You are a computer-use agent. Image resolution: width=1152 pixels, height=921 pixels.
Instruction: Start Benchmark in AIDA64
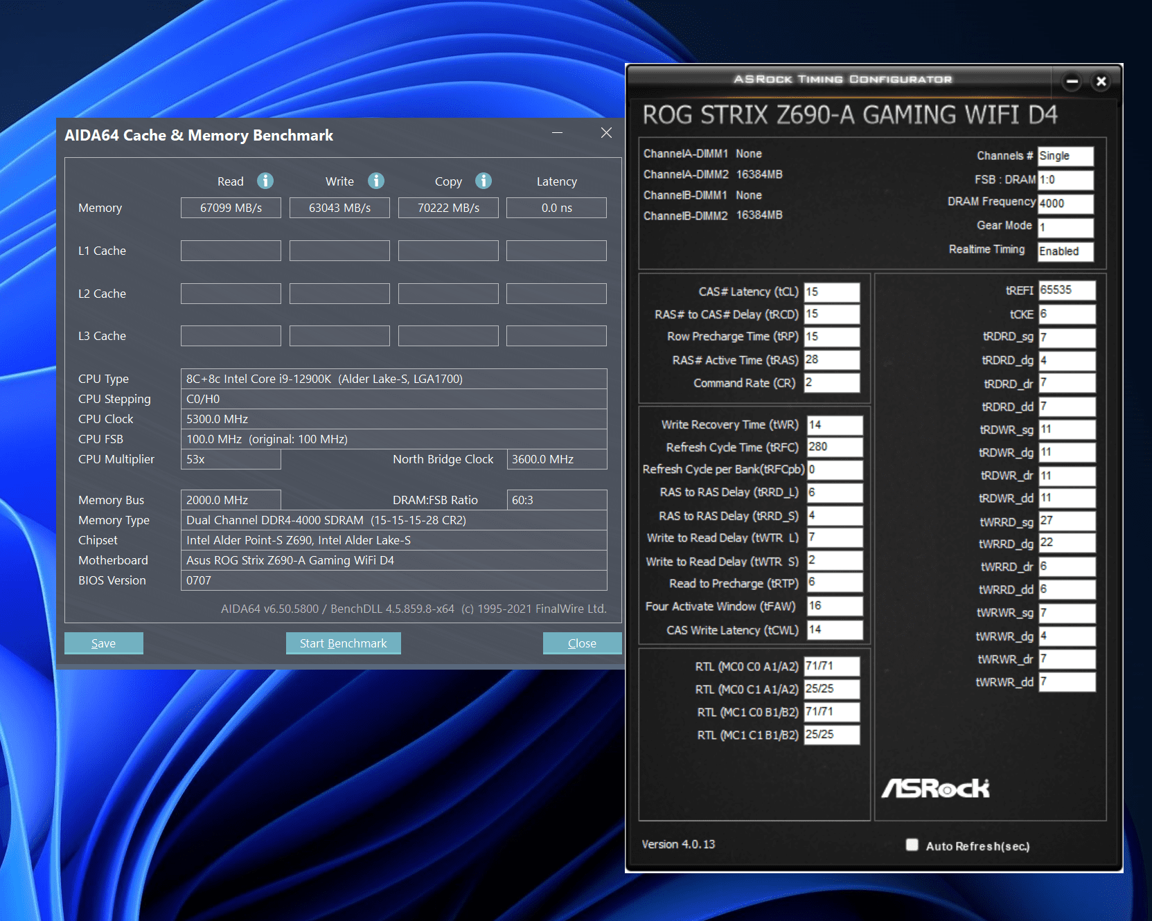click(x=343, y=643)
